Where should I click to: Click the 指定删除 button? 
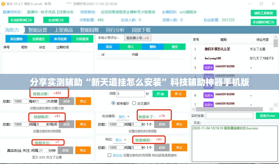coord(16,39)
